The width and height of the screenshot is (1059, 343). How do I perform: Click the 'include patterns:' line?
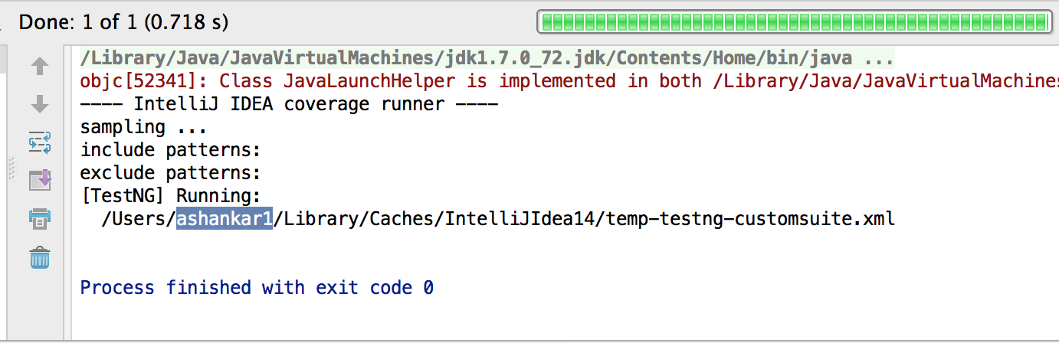tap(171, 150)
